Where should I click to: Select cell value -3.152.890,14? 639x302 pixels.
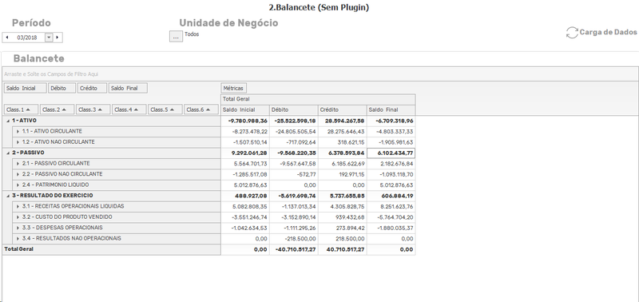293,217
